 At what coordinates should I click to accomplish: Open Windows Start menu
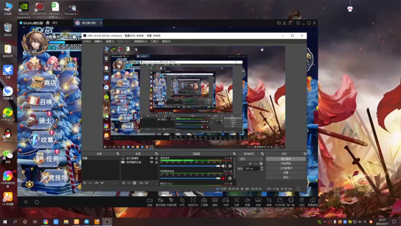5,221
